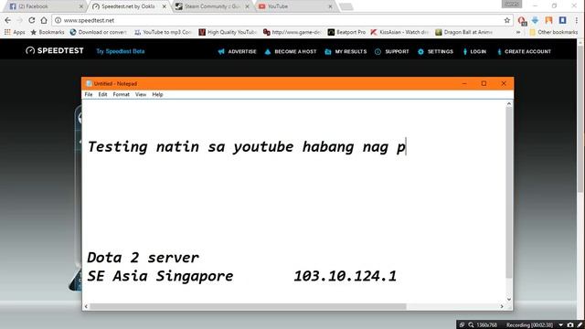Viewport: 585px width, 329px height.
Task: Click the window icon in recorder bar
Action: 462,325
